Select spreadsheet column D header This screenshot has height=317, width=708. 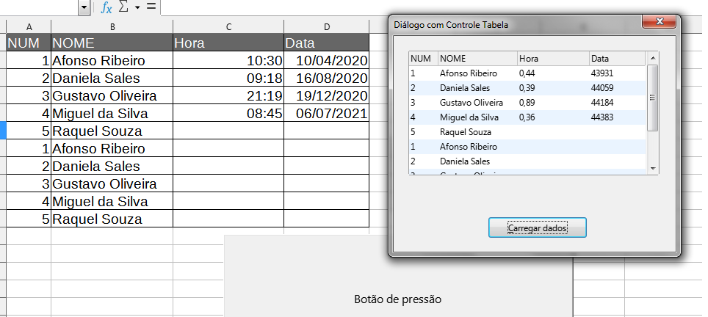(326, 27)
